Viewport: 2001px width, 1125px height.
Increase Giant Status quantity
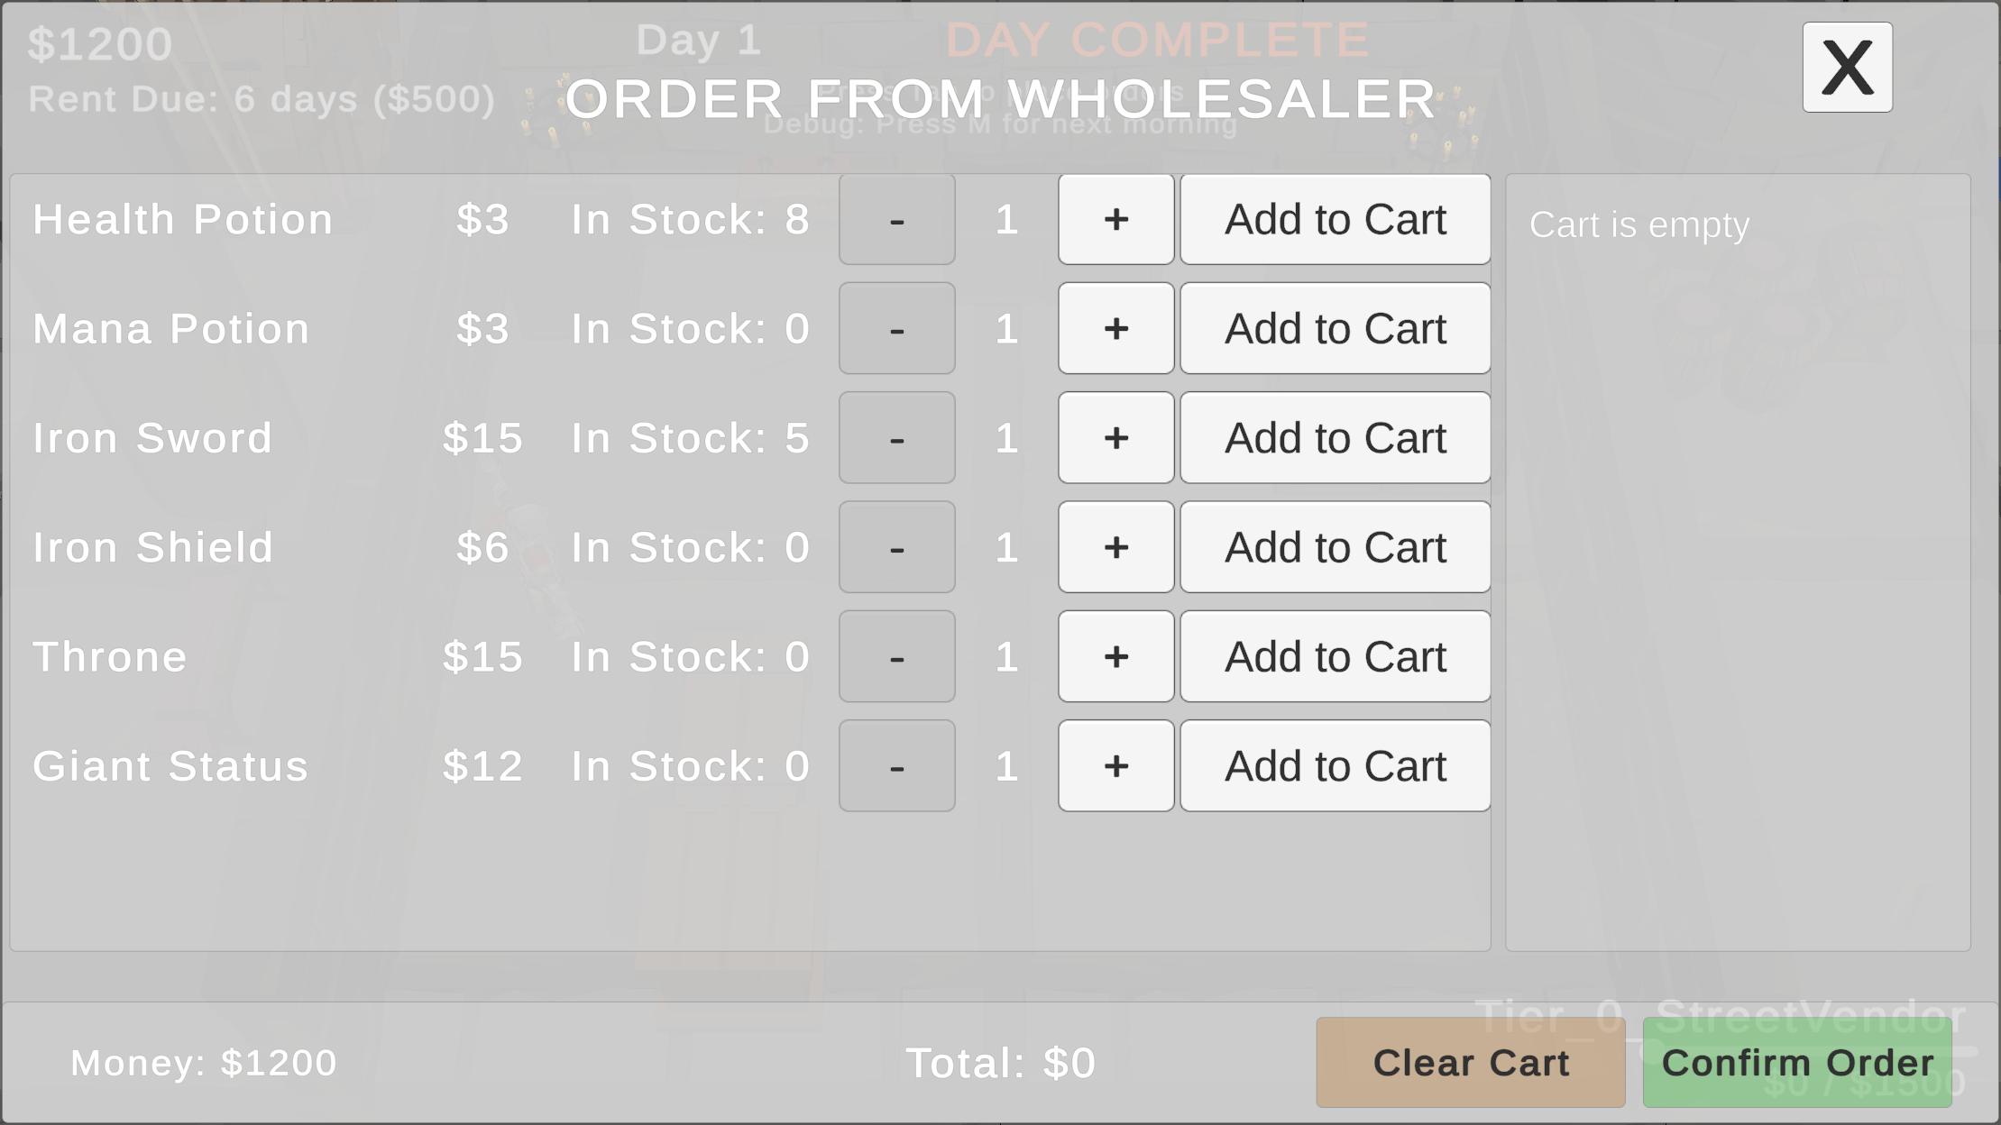[x=1115, y=765]
